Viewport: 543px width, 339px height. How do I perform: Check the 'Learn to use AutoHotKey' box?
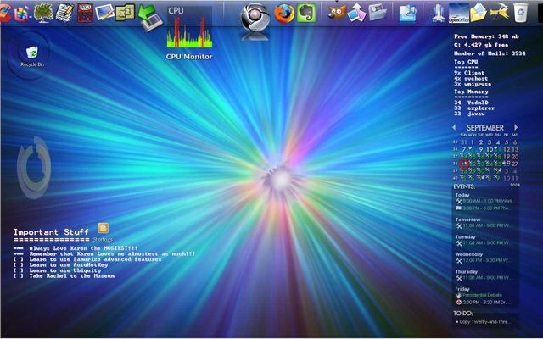pyautogui.click(x=18, y=264)
